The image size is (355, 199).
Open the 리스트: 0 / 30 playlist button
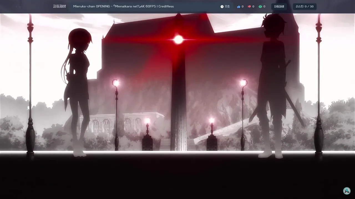[x=305, y=7]
